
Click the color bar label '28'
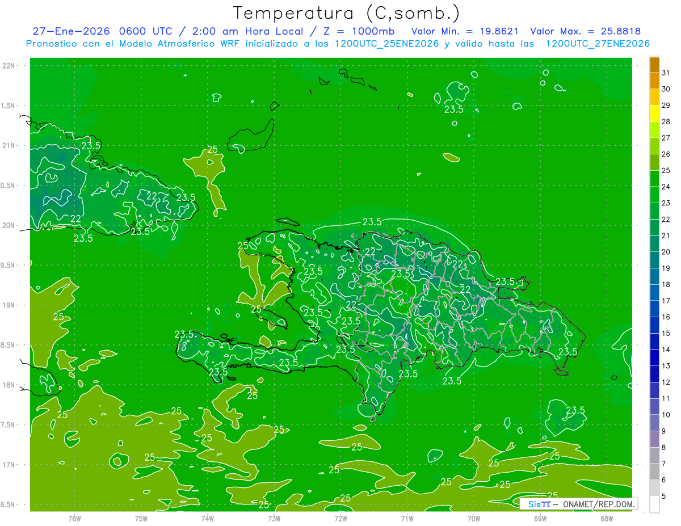point(666,121)
